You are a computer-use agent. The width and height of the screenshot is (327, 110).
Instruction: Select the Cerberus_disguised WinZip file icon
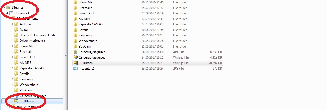click(x=76, y=57)
